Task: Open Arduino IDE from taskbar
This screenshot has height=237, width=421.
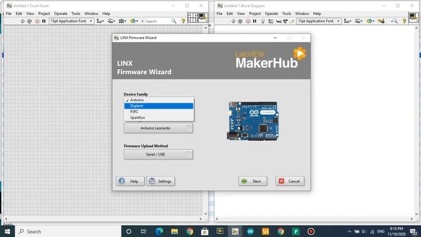Action: (x=250, y=231)
